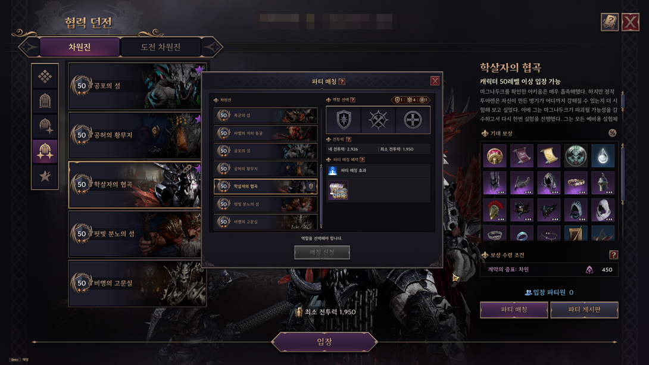
Task: Click the 파티 매칭 button on right panel
Action: (514, 310)
